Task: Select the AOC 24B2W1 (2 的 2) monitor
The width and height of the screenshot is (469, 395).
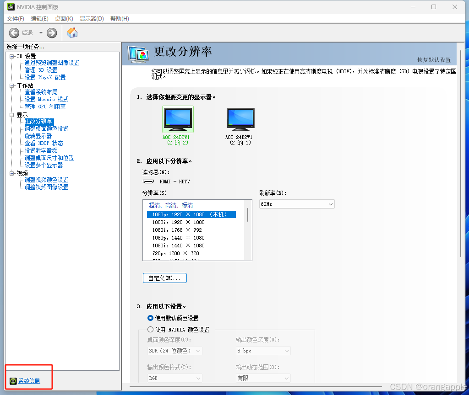Action: tap(178, 126)
